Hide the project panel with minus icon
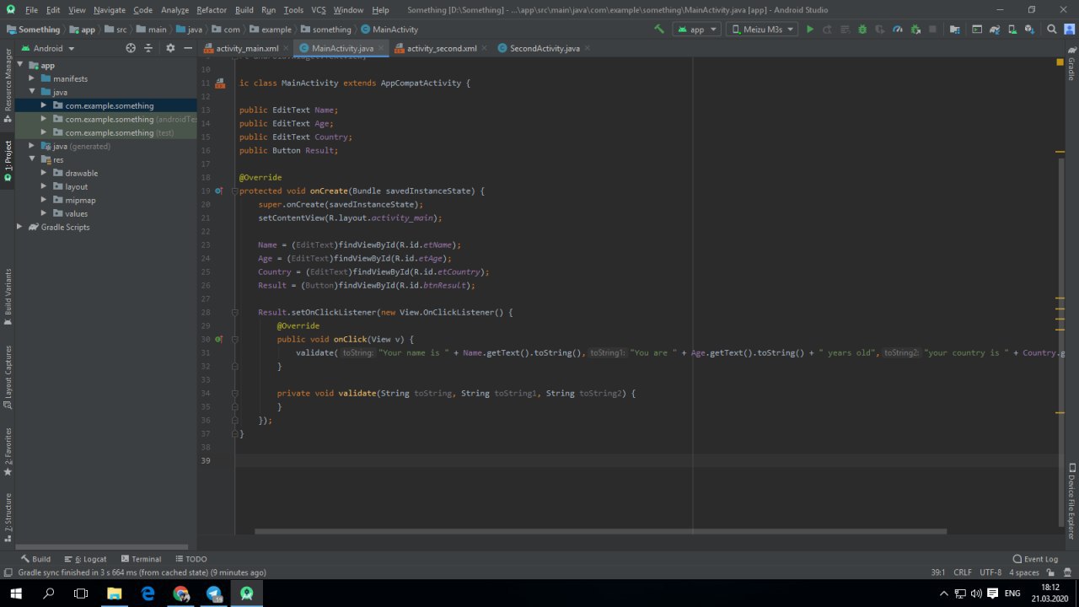1079x607 pixels. 188,48
